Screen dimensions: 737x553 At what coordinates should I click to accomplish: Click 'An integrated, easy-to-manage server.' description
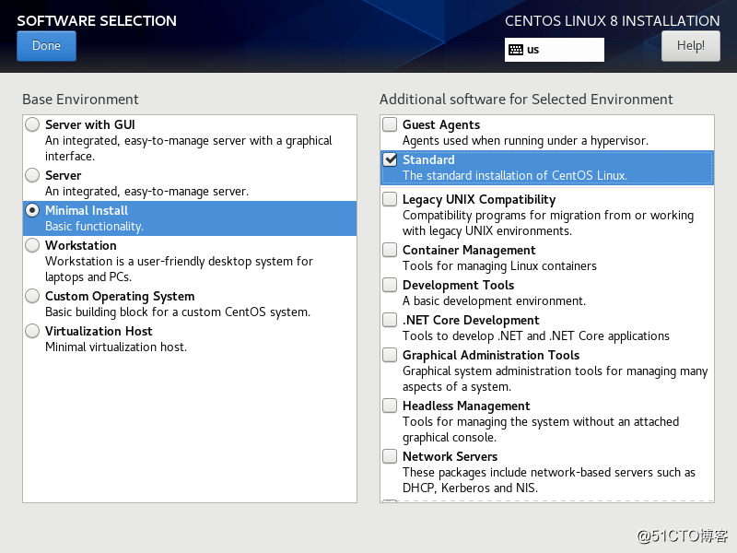pos(146,192)
